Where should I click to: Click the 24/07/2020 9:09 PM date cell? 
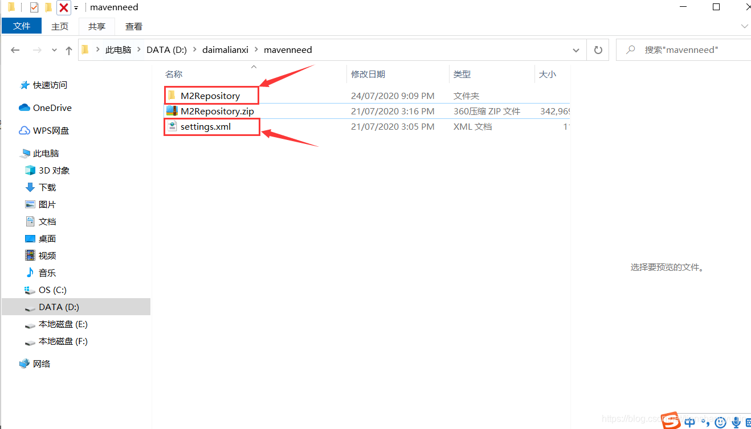(x=393, y=96)
